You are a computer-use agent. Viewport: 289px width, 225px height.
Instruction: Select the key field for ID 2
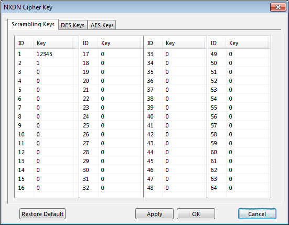53,63
